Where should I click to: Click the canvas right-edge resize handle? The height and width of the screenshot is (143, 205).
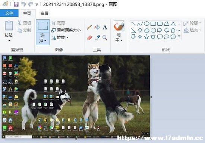pyautogui.click(x=151, y=97)
